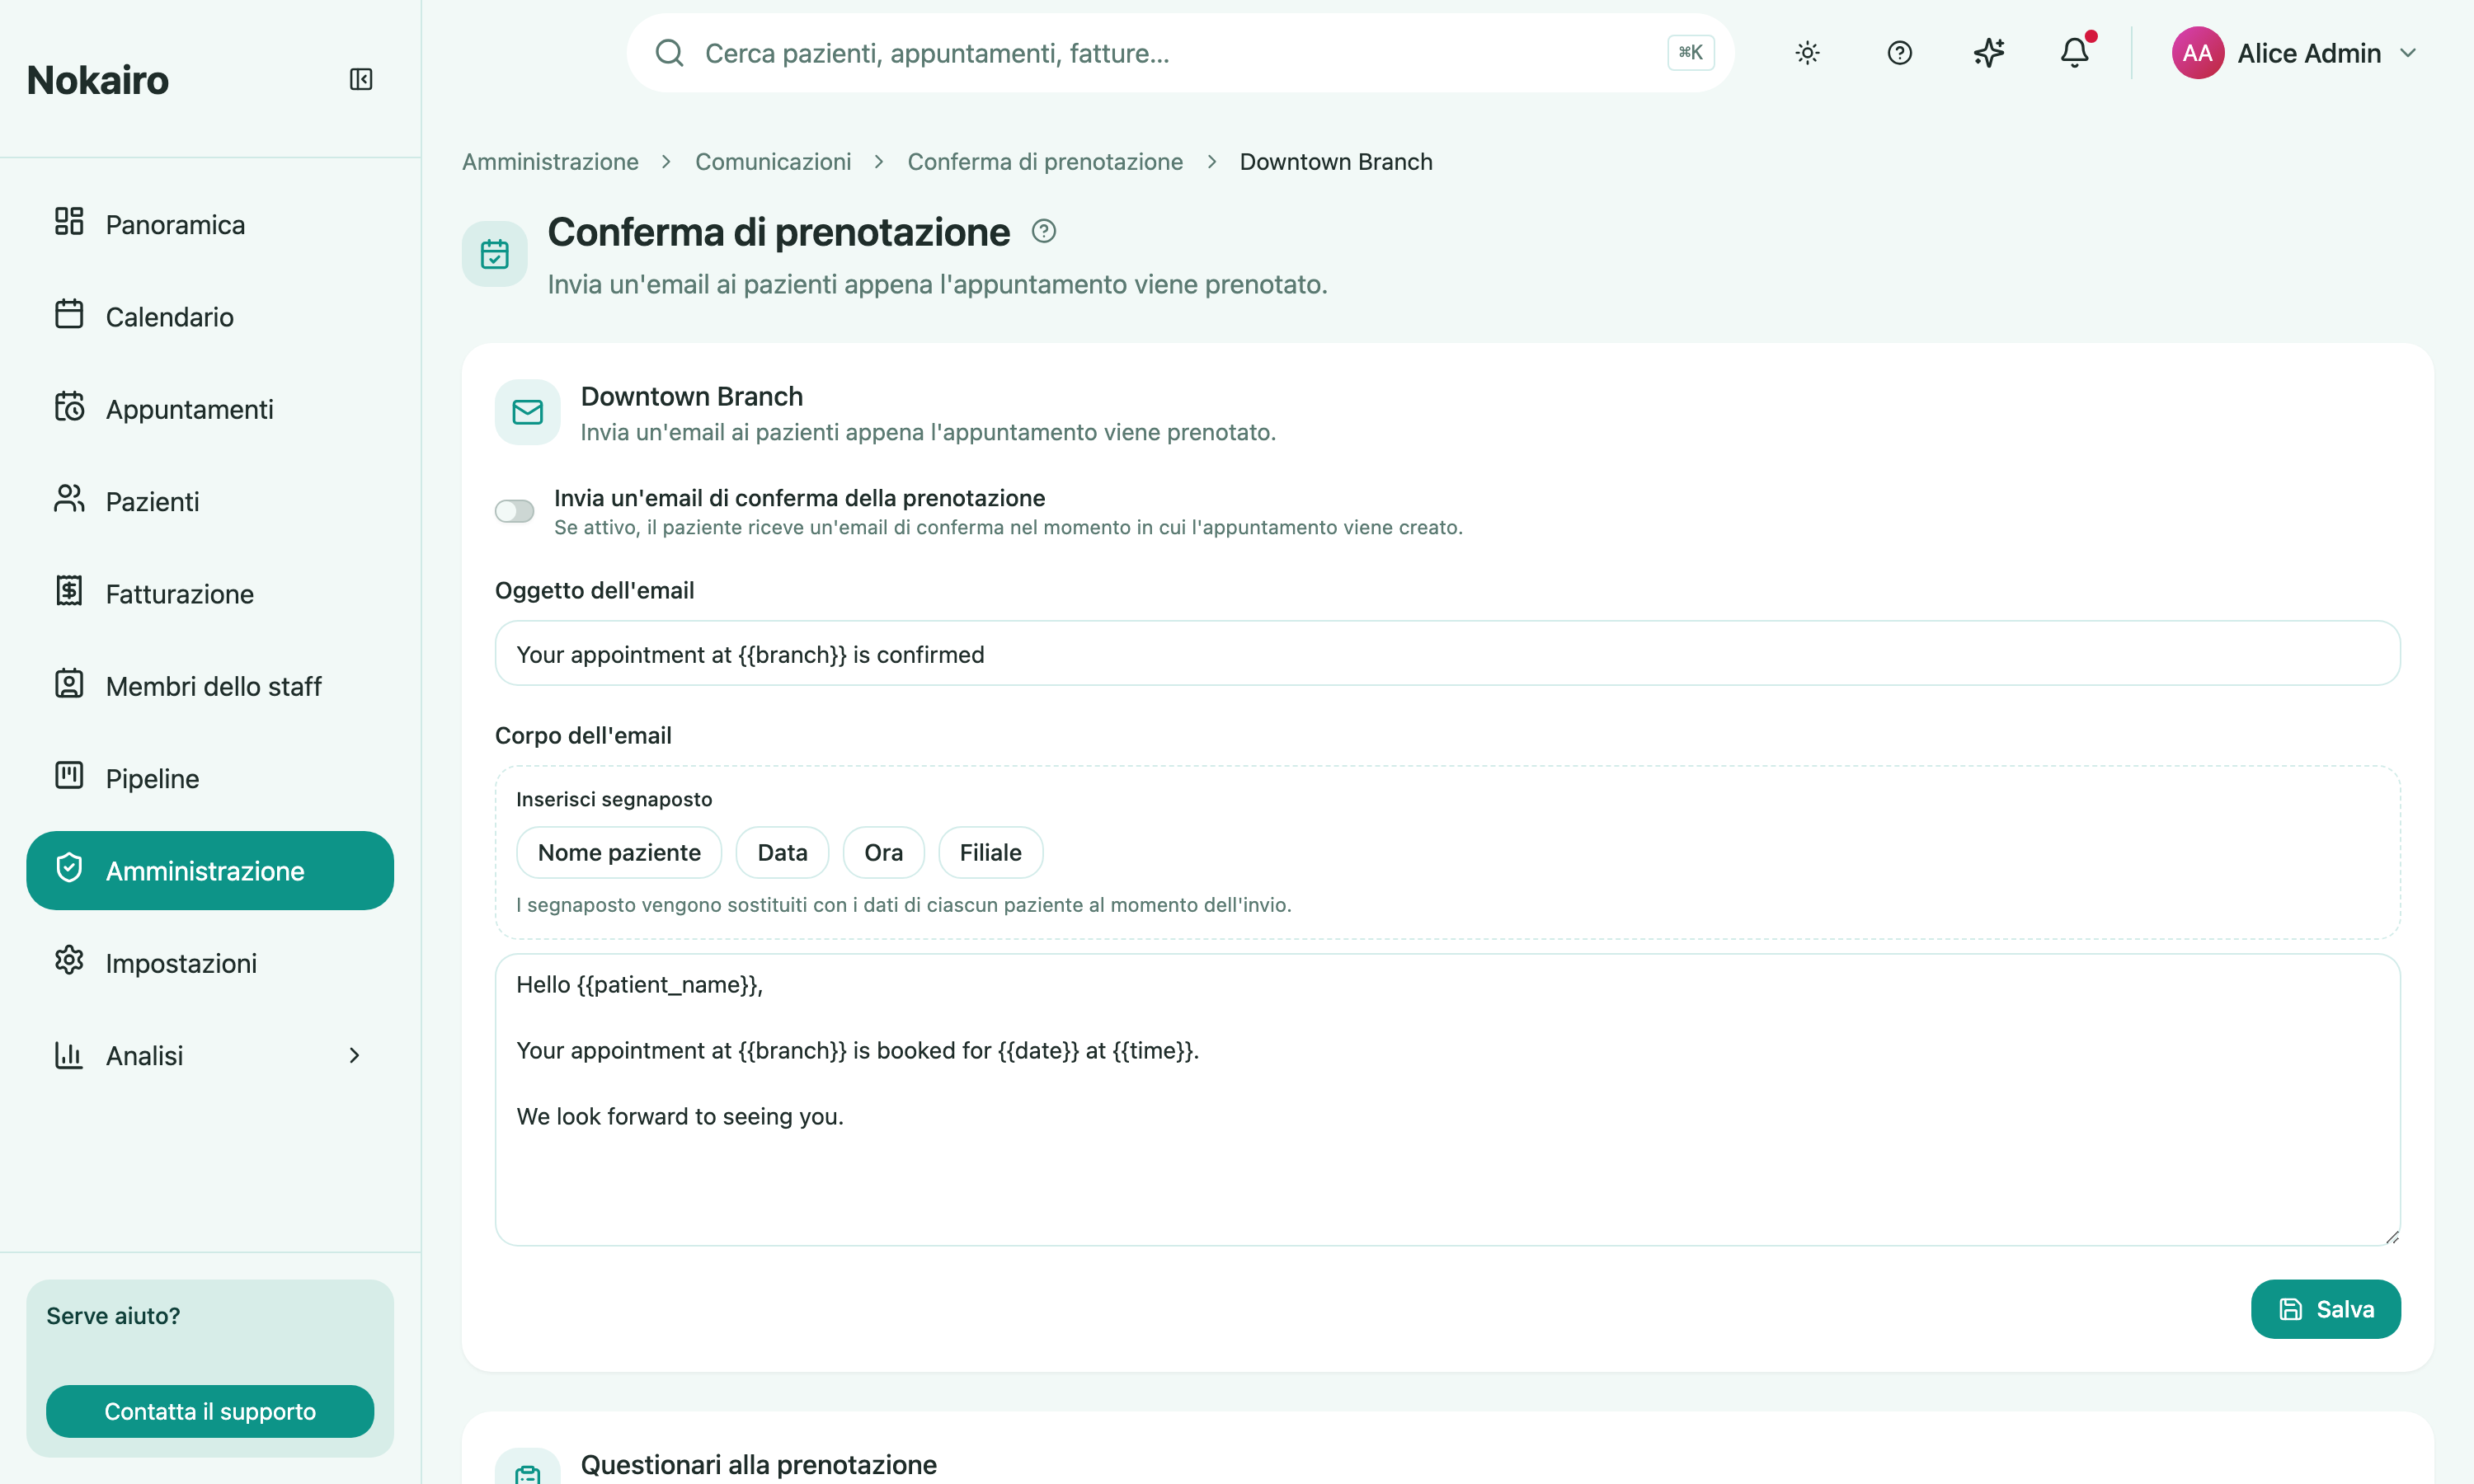Select Appuntamenti sidebar label
This screenshot has height=1484, width=2474.
pyautogui.click(x=189, y=409)
